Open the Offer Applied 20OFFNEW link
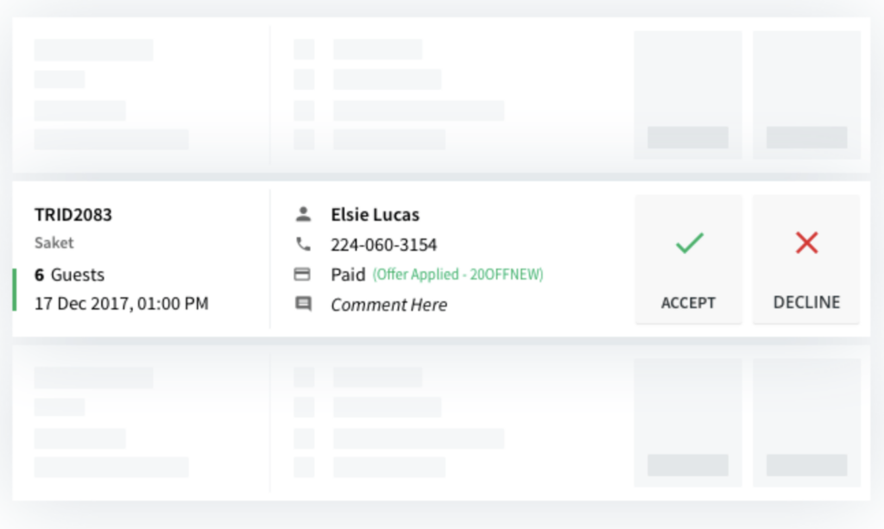Screen dimensions: 884x529 click(458, 274)
